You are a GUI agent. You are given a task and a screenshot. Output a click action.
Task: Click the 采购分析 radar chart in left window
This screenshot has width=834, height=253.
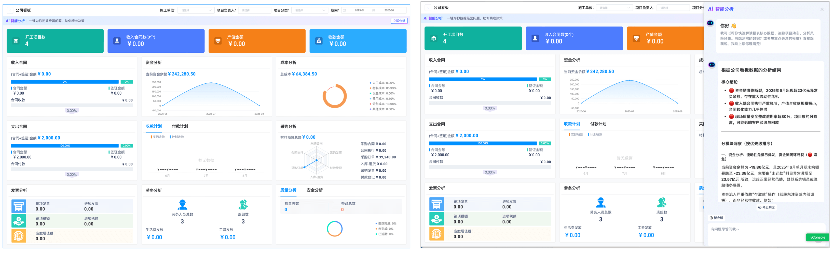[x=316, y=160]
